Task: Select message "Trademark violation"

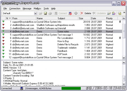Action: coord(62,48)
